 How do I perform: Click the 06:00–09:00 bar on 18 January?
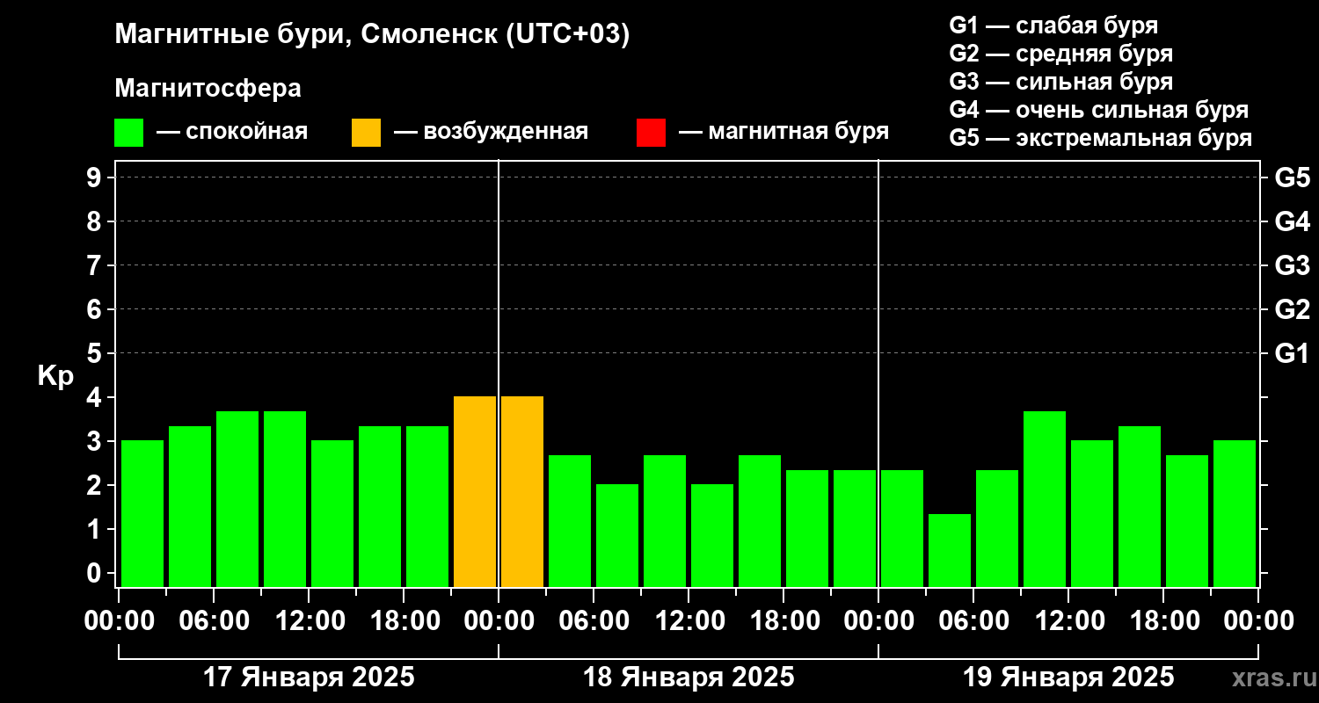point(617,535)
